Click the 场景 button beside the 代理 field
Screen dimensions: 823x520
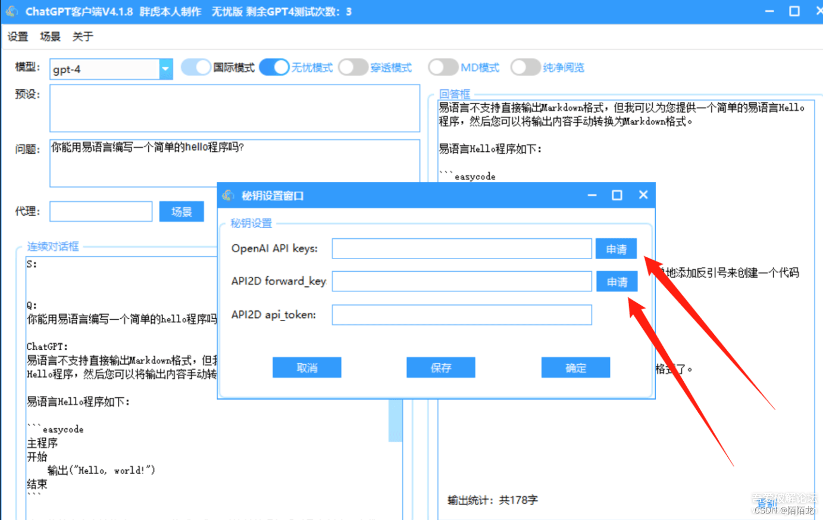[x=182, y=211]
